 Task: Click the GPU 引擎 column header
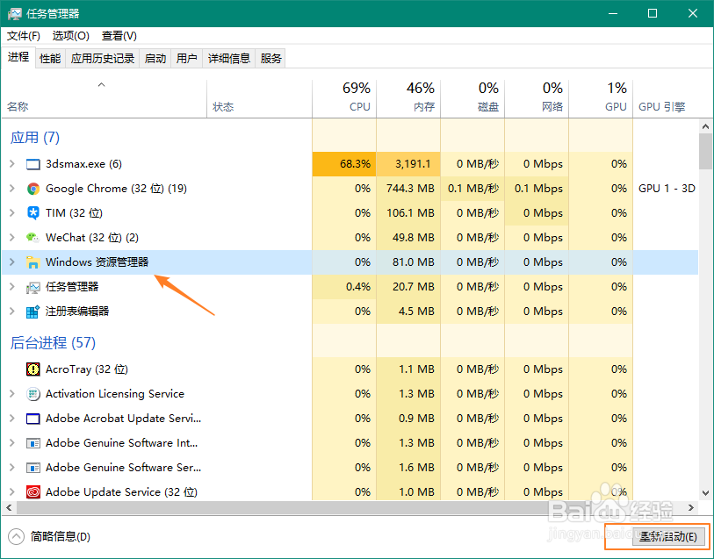pyautogui.click(x=666, y=98)
